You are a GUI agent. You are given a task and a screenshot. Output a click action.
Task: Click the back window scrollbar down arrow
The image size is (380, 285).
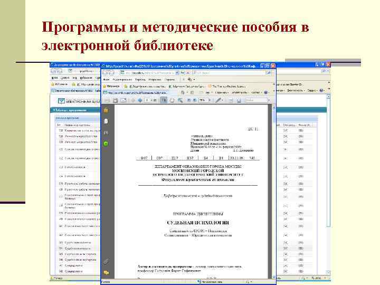[x=329, y=273]
